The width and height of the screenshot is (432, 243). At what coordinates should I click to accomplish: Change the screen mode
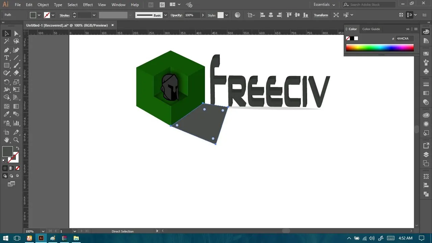point(11,184)
